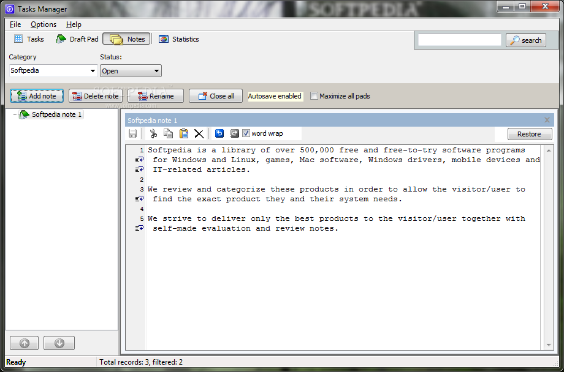Click the Rename button

(156, 96)
